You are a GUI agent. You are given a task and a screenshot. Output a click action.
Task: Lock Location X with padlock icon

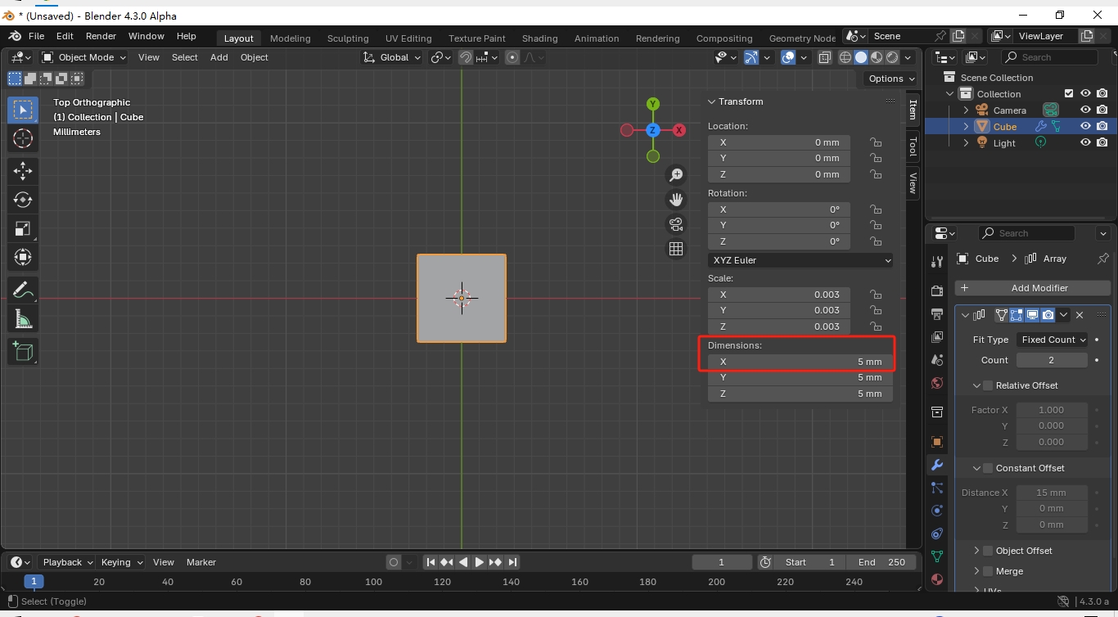coord(876,142)
